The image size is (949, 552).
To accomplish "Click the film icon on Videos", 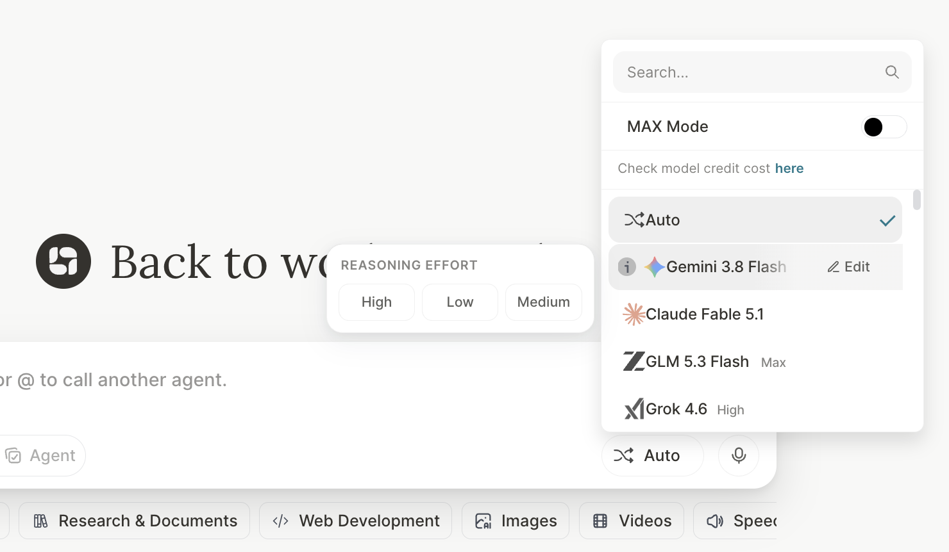I will coord(600,521).
